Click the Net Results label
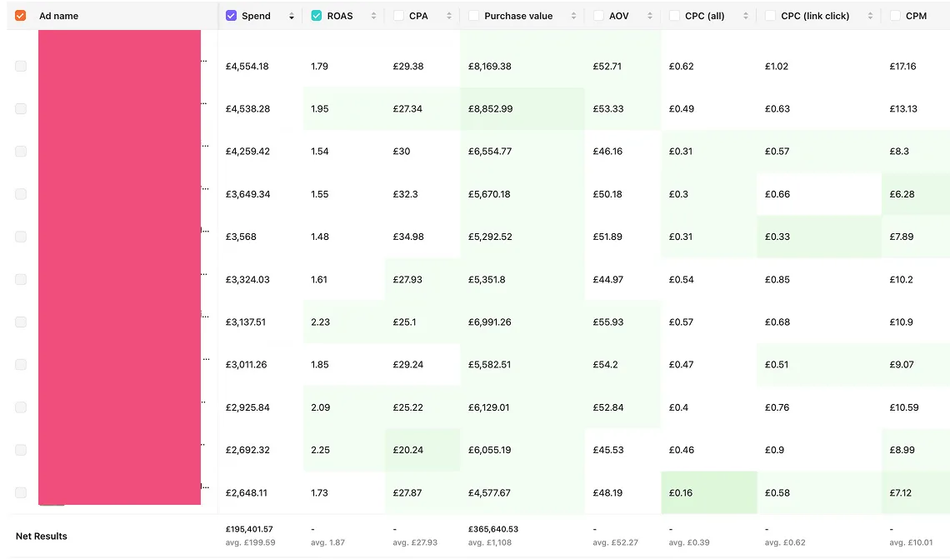Viewport: 950px width, 559px height. (41, 537)
